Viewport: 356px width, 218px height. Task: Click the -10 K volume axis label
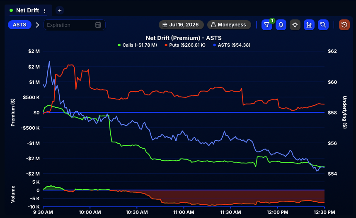pyautogui.click(x=34, y=207)
